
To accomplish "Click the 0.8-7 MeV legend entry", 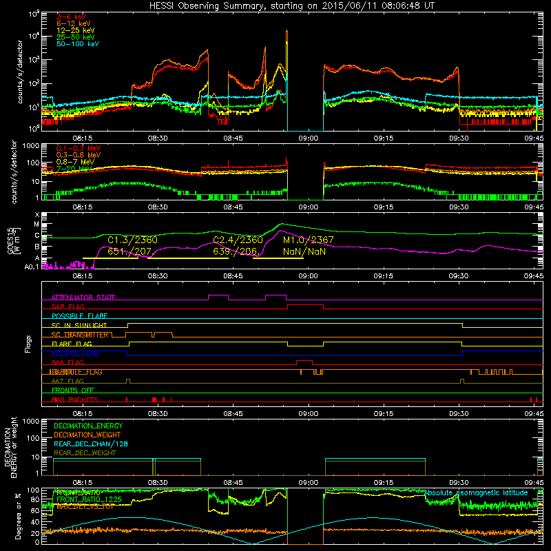I will click(75, 162).
